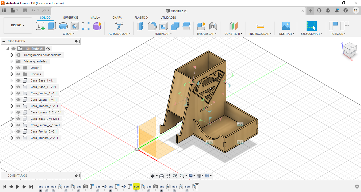Click the Construct offset plane icon
361x192 pixels.
click(x=233, y=26)
